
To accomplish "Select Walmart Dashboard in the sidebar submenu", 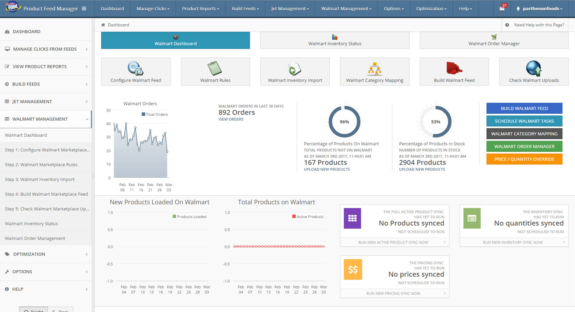I will click(x=46, y=135).
